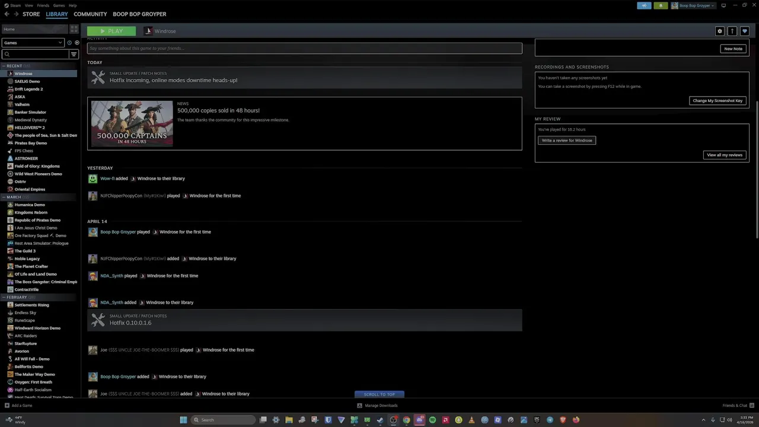Click the green PLAY button
Image resolution: width=759 pixels, height=427 pixels.
pyautogui.click(x=111, y=31)
